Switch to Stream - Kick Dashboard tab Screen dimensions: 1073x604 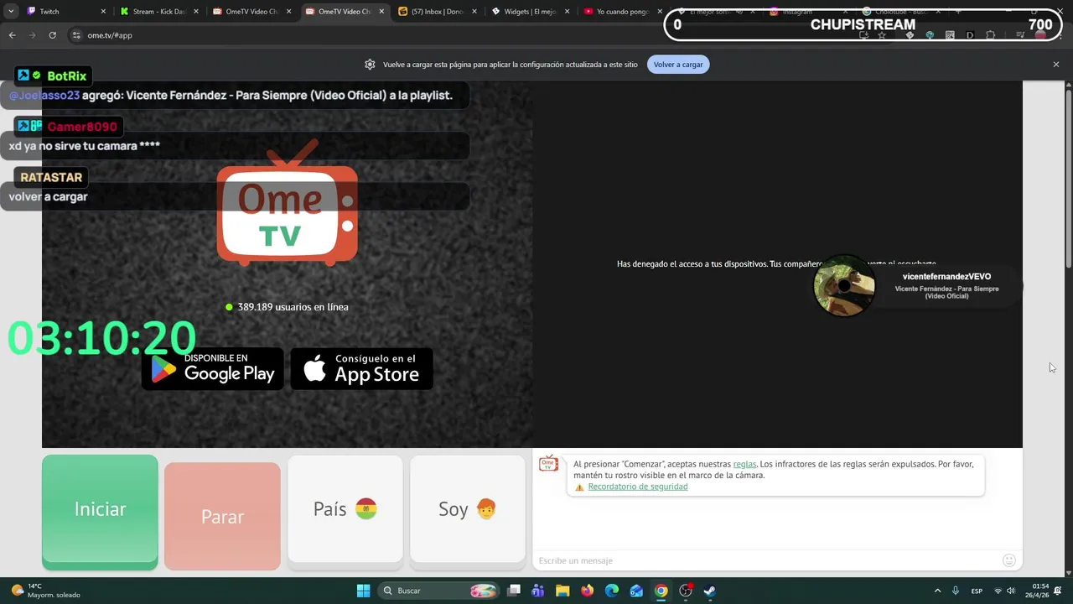[x=160, y=12]
